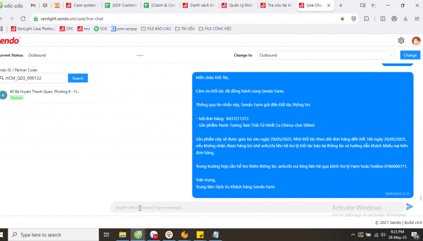The width and height of the screenshot is (423, 241).
Task: Switch to the Claim & Com spreadsheet tab
Action: click(161, 6)
